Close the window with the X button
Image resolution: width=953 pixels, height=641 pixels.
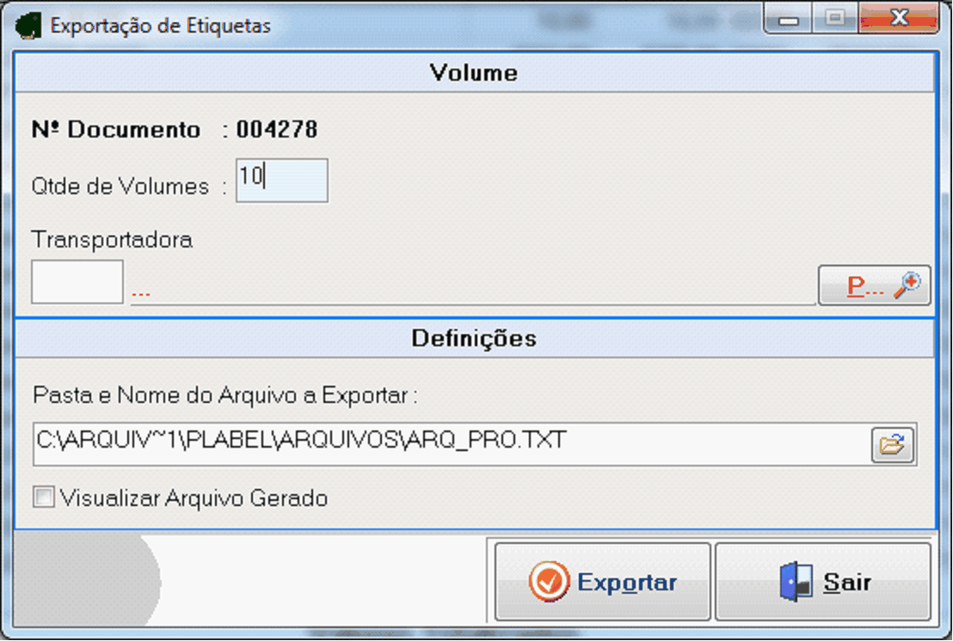pos(899,18)
